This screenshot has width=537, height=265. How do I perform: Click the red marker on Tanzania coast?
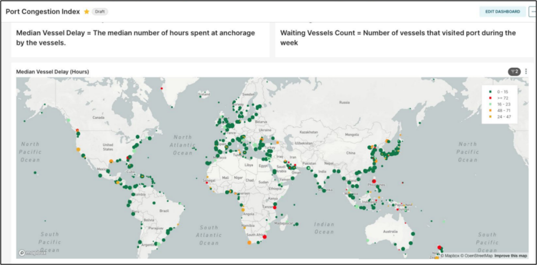pos(275,207)
